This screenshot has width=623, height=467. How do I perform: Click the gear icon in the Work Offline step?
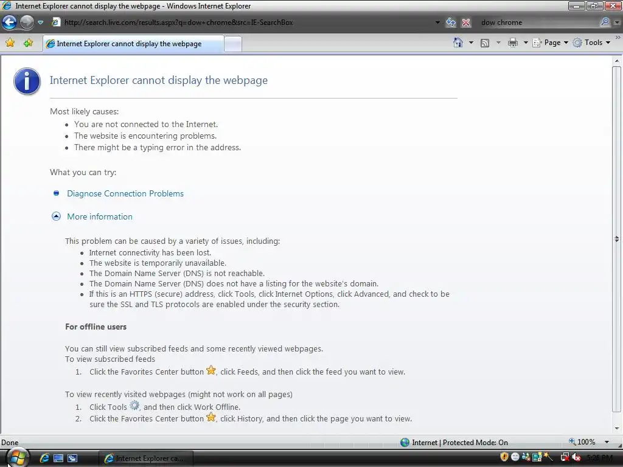point(134,406)
